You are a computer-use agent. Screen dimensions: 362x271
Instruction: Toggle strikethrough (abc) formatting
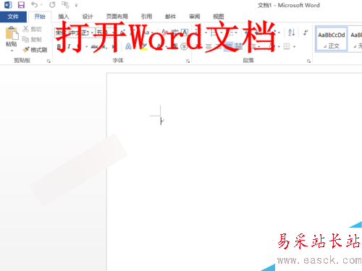pos(95,47)
